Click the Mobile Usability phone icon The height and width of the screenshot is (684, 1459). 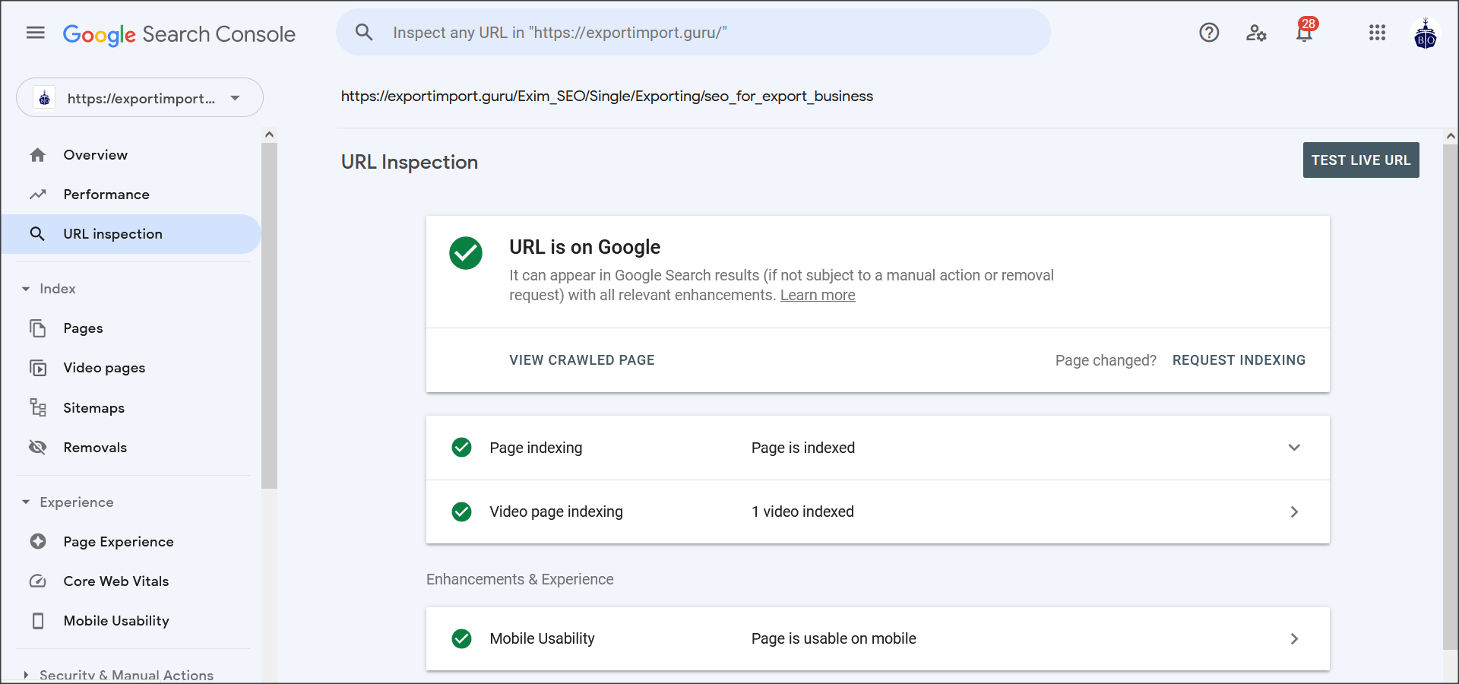[38, 621]
